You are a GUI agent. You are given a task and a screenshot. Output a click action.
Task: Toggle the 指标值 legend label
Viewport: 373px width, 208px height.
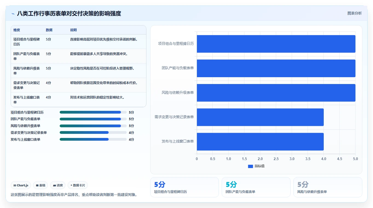[x=259, y=166]
